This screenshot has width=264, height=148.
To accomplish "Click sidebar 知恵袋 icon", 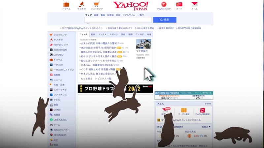I will 51,115.
